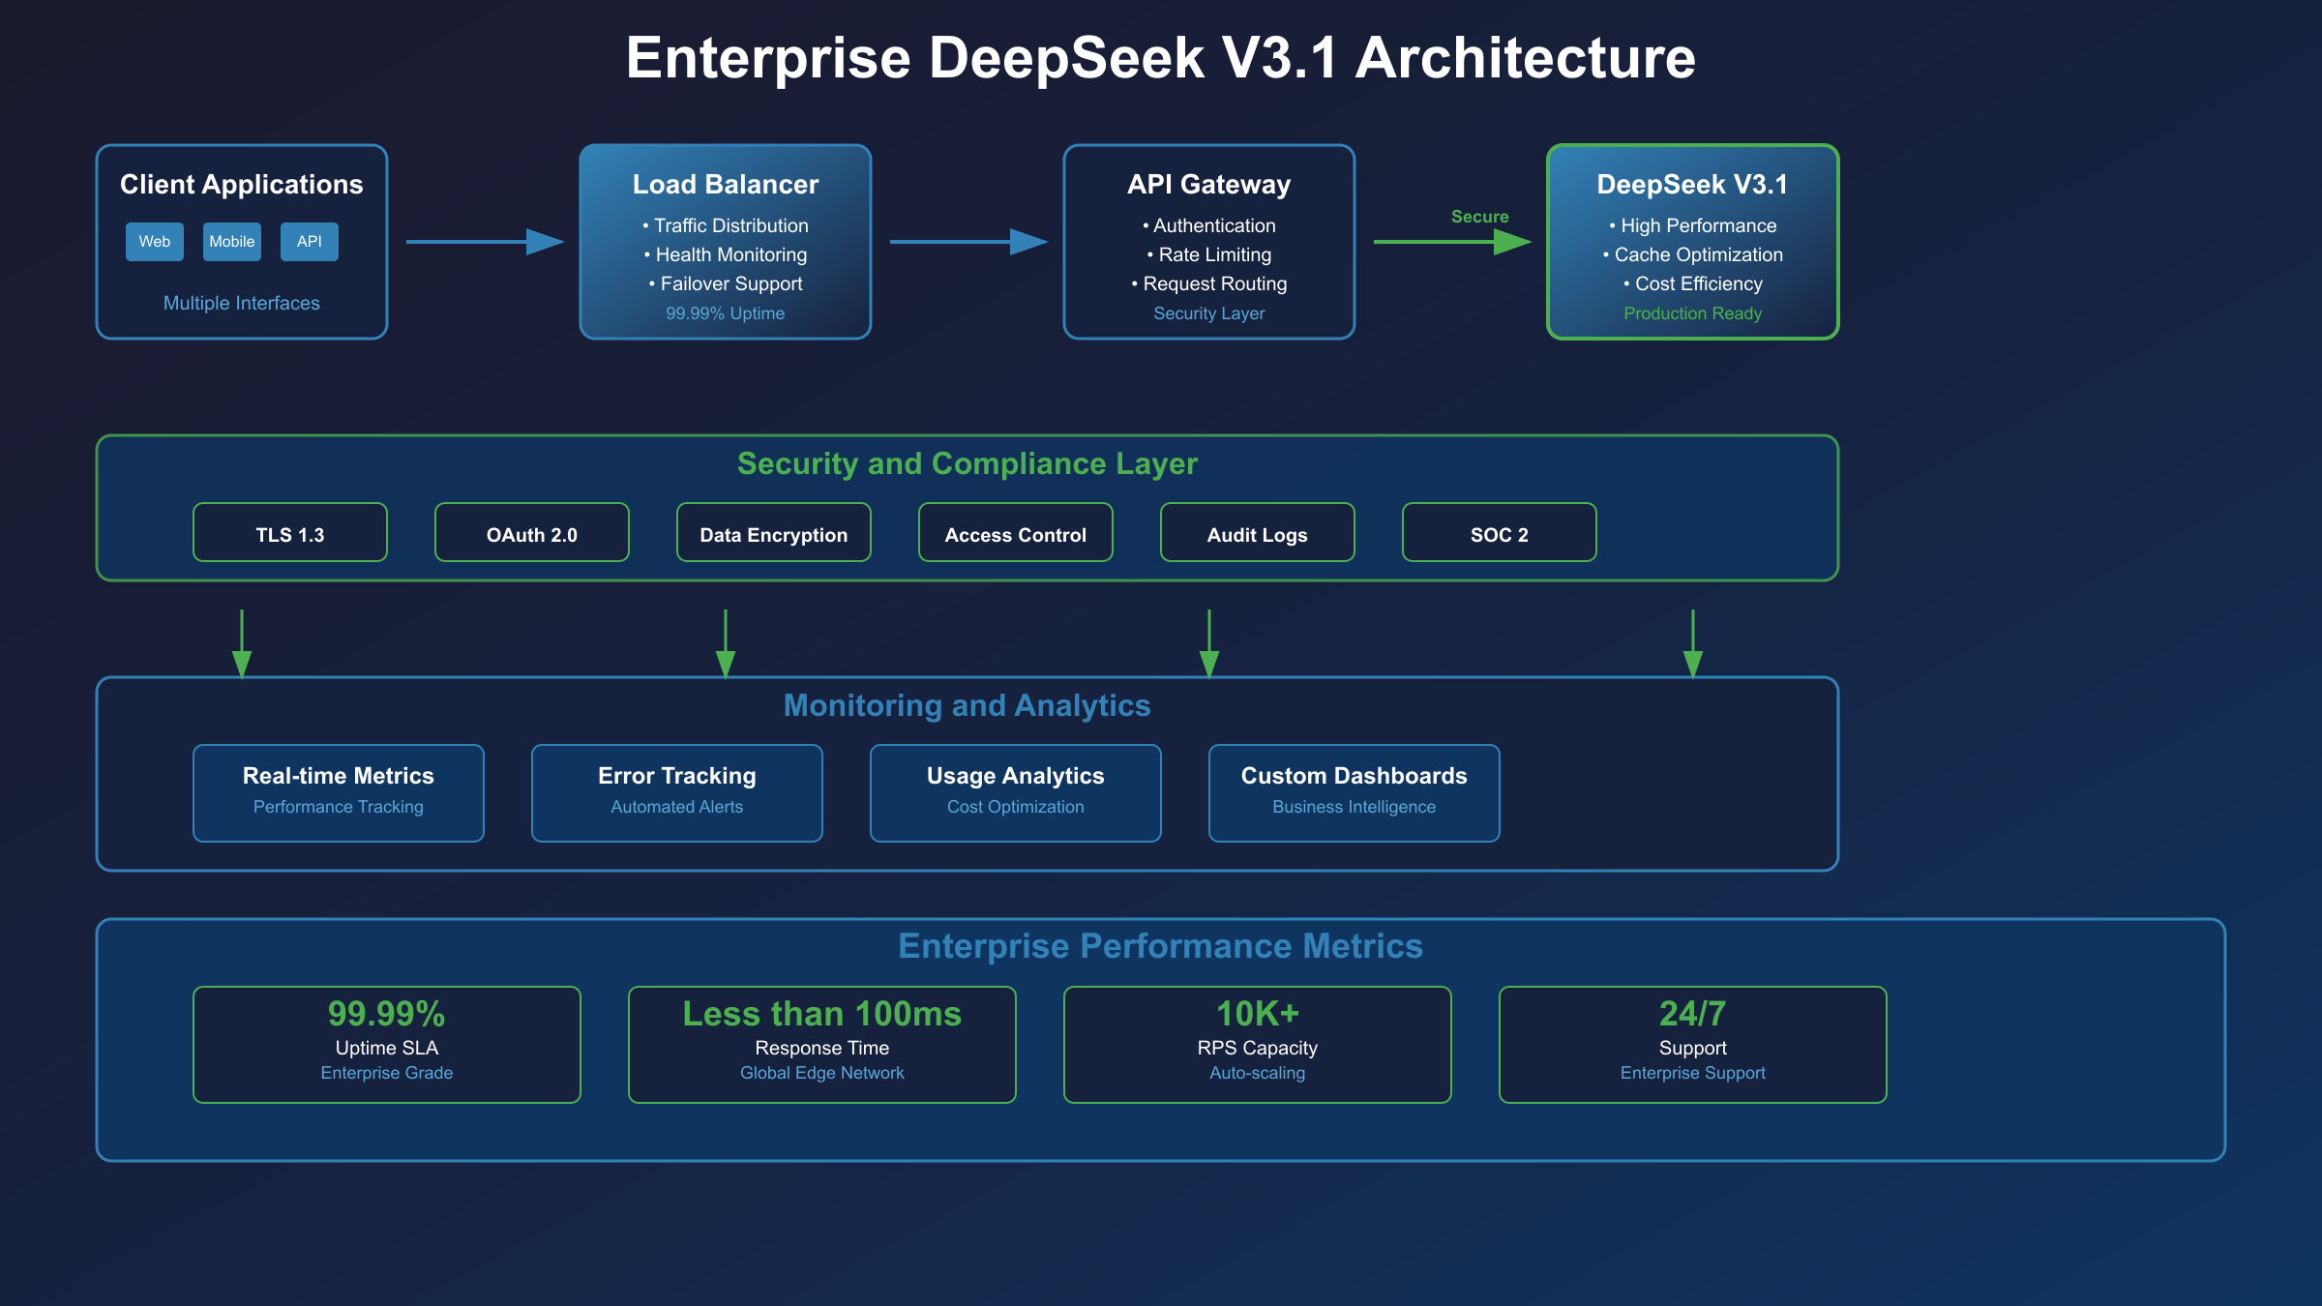This screenshot has height=1306, width=2322.
Task: Click the Automated Alerts caption
Action: 677,807
